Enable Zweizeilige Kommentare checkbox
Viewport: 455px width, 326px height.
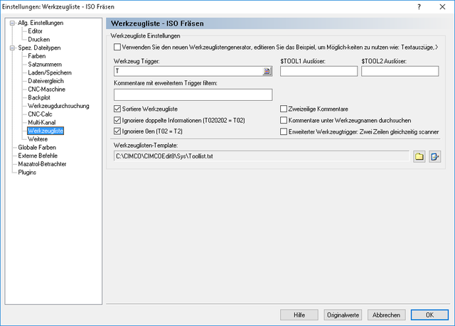tap(284, 109)
